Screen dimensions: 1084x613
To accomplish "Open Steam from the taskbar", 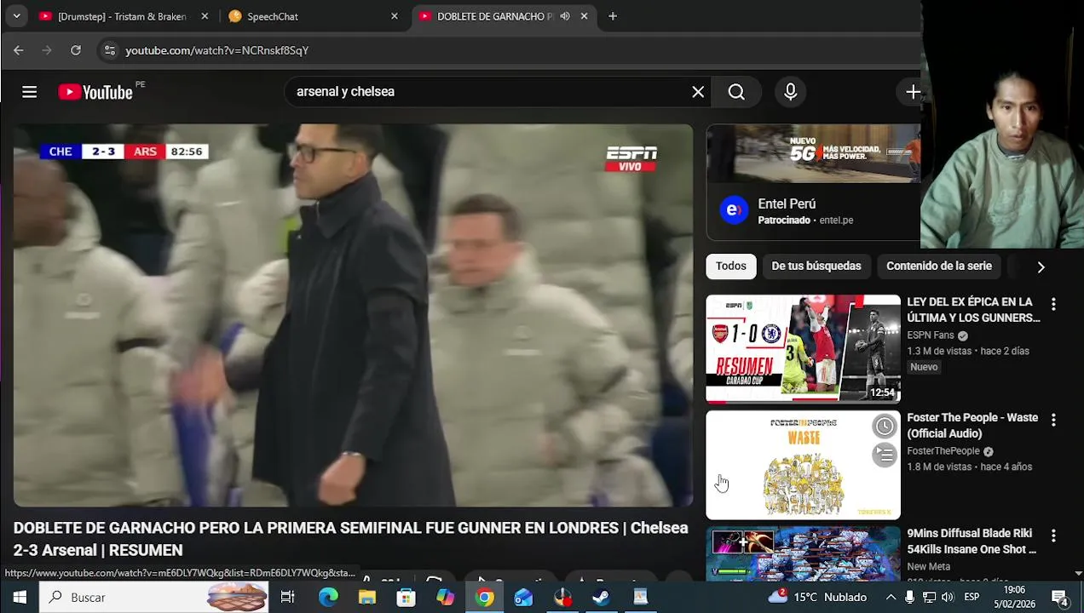I will click(602, 598).
